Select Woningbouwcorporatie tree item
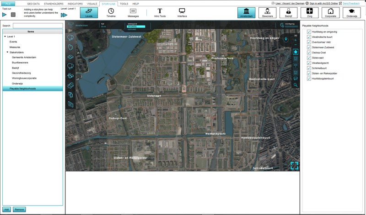 click(24, 78)
